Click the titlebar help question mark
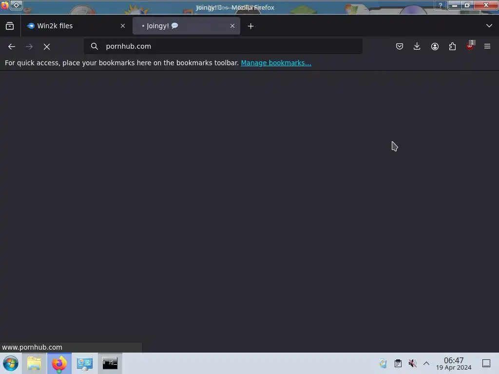The height and width of the screenshot is (374, 499). [441, 5]
